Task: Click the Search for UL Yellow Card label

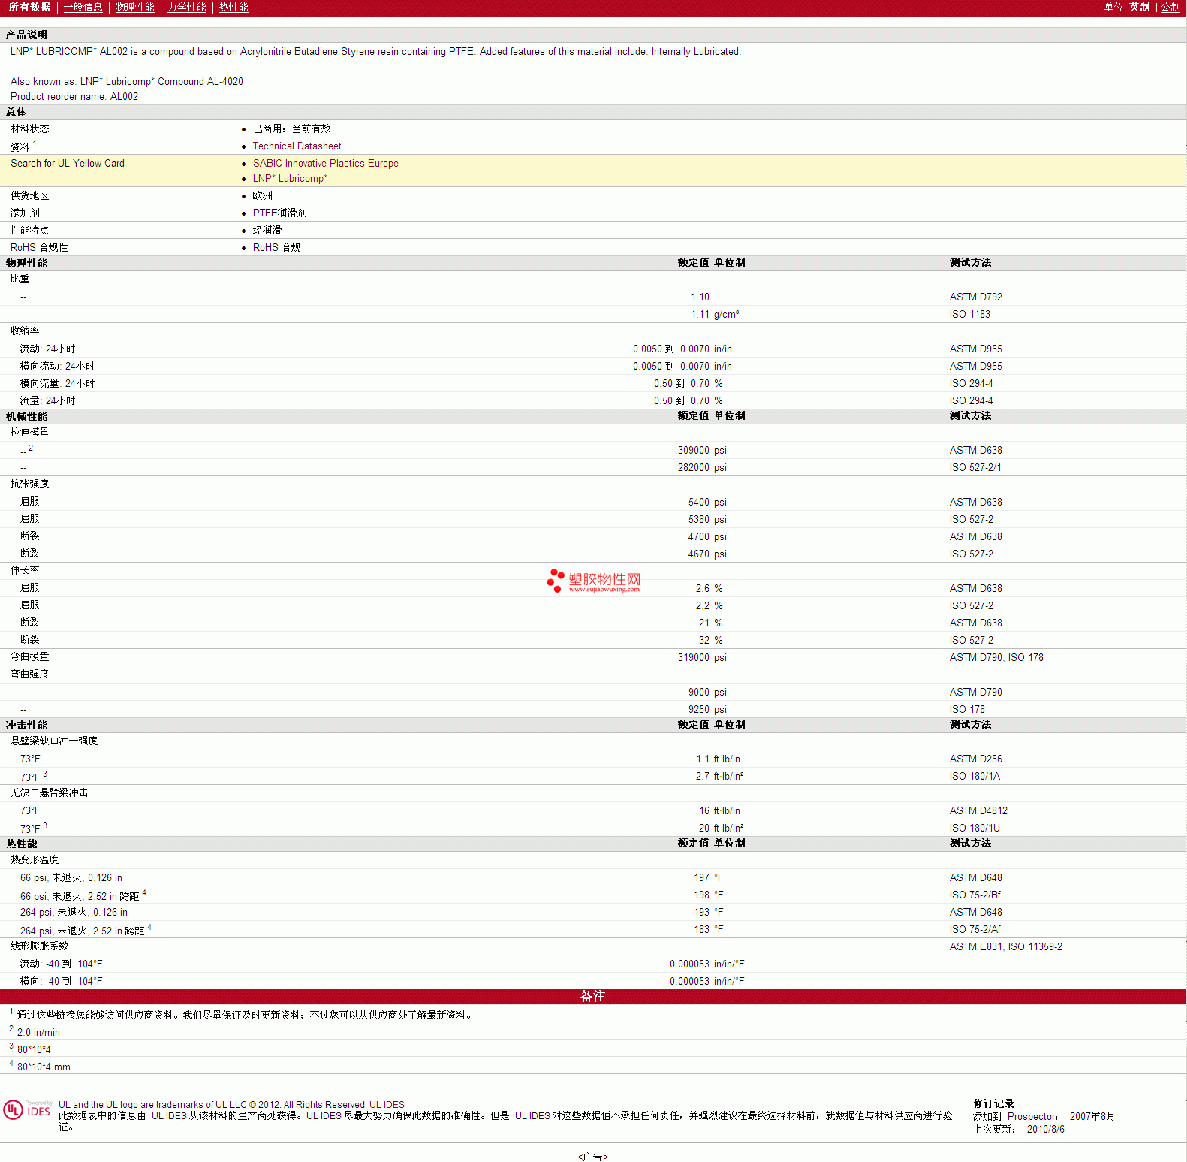Action: coord(68,164)
